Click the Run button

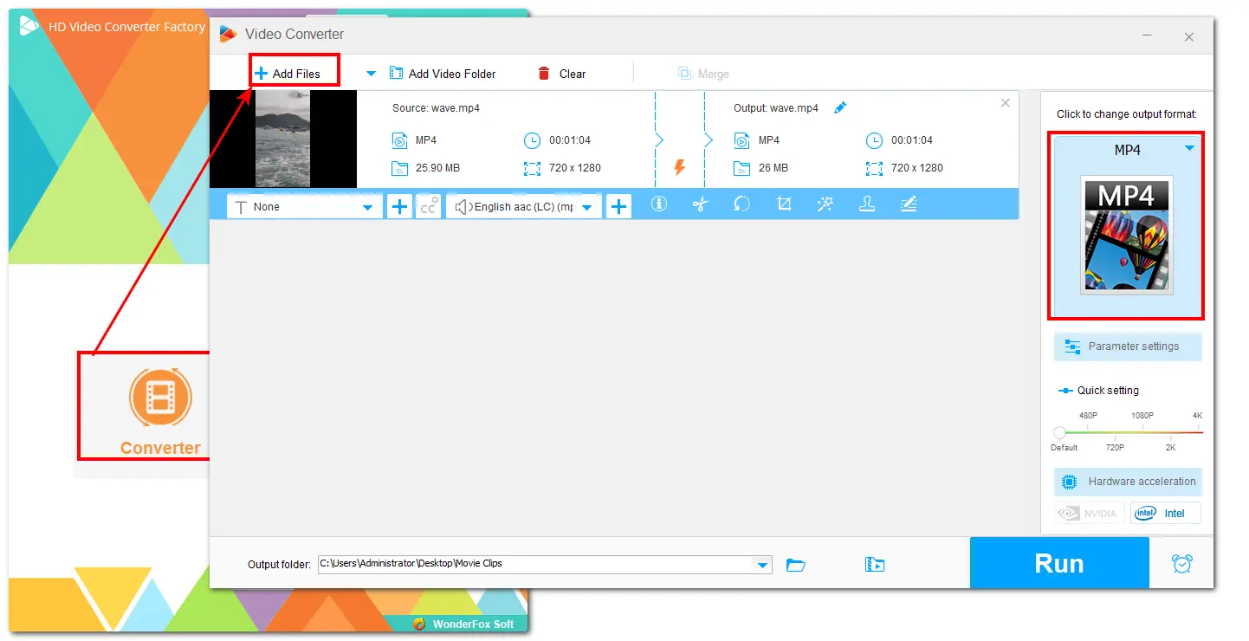(x=1059, y=563)
